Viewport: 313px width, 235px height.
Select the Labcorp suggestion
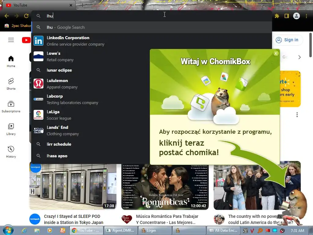pyautogui.click(x=91, y=99)
